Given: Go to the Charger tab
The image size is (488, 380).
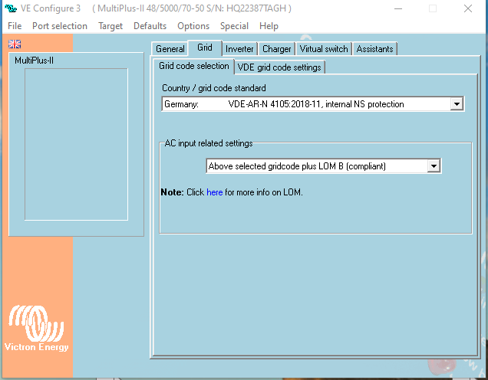Looking at the screenshot, I should coord(276,49).
